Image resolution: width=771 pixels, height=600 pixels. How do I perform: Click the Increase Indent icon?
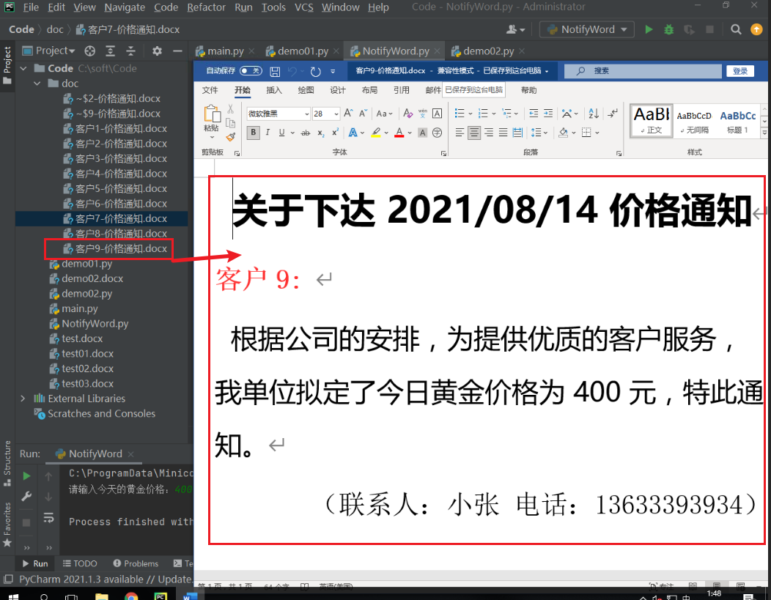point(548,114)
